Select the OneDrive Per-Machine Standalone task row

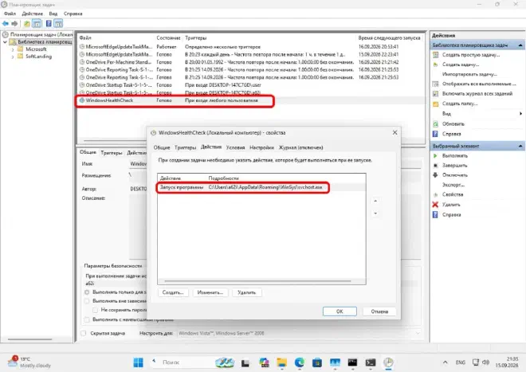(251, 62)
